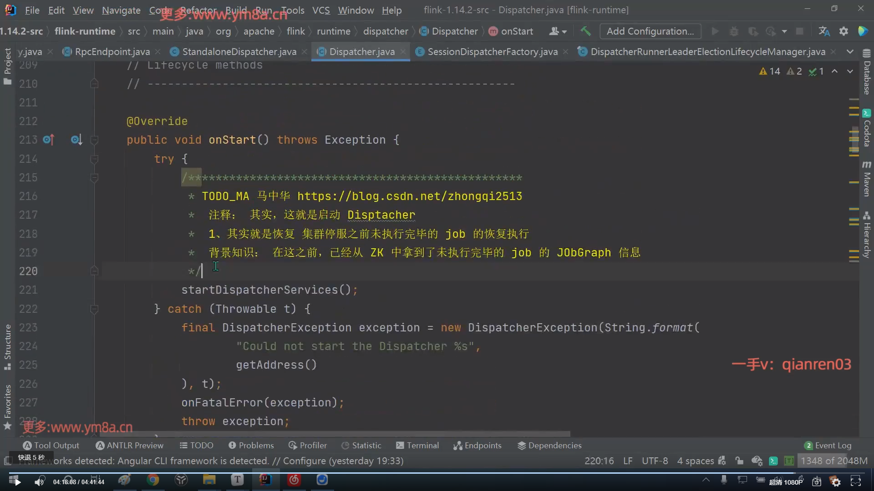This screenshot has height=491, width=874.
Task: Click the translate icon in the toolbar
Action: pyautogui.click(x=824, y=31)
